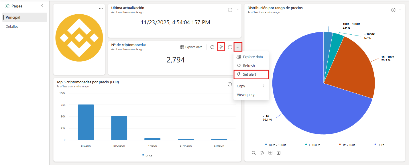Open more options on Última actualización tile
The width and height of the screenshot is (409, 165).
[237, 10]
